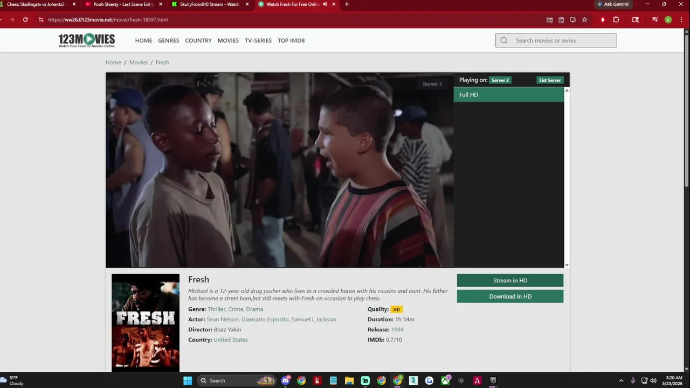Click the Fresh movie title heading

tap(198, 279)
